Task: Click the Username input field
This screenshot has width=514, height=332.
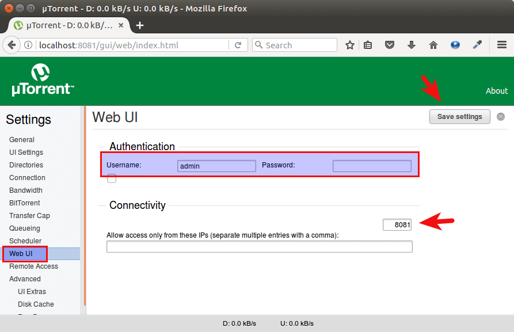Action: point(216,166)
